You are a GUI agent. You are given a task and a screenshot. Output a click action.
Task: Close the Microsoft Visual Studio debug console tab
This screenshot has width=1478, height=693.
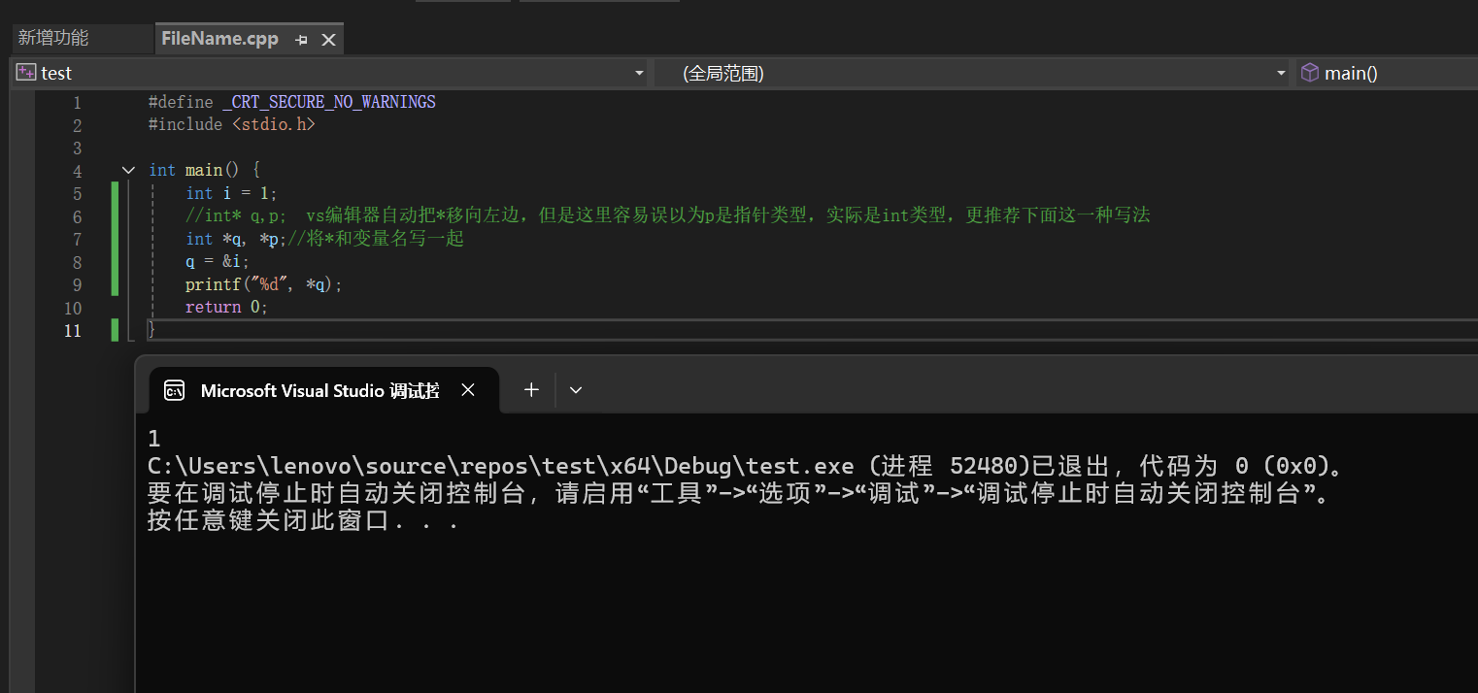tap(468, 390)
